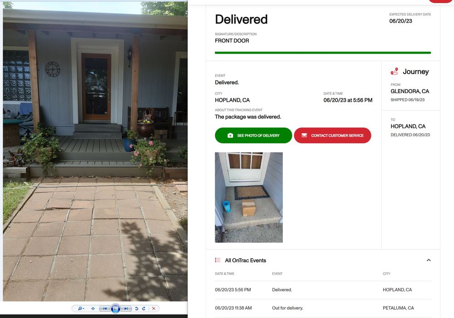
Task: Collapse the All OnTrac Events section
Action: point(429,260)
